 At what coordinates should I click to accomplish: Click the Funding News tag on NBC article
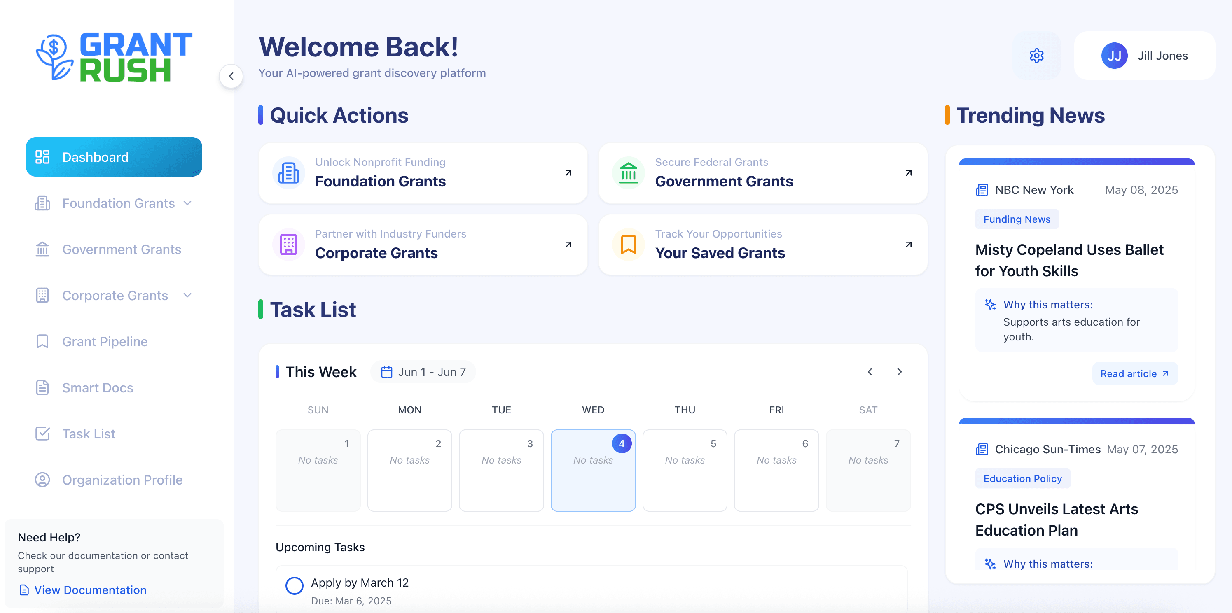tap(1017, 219)
